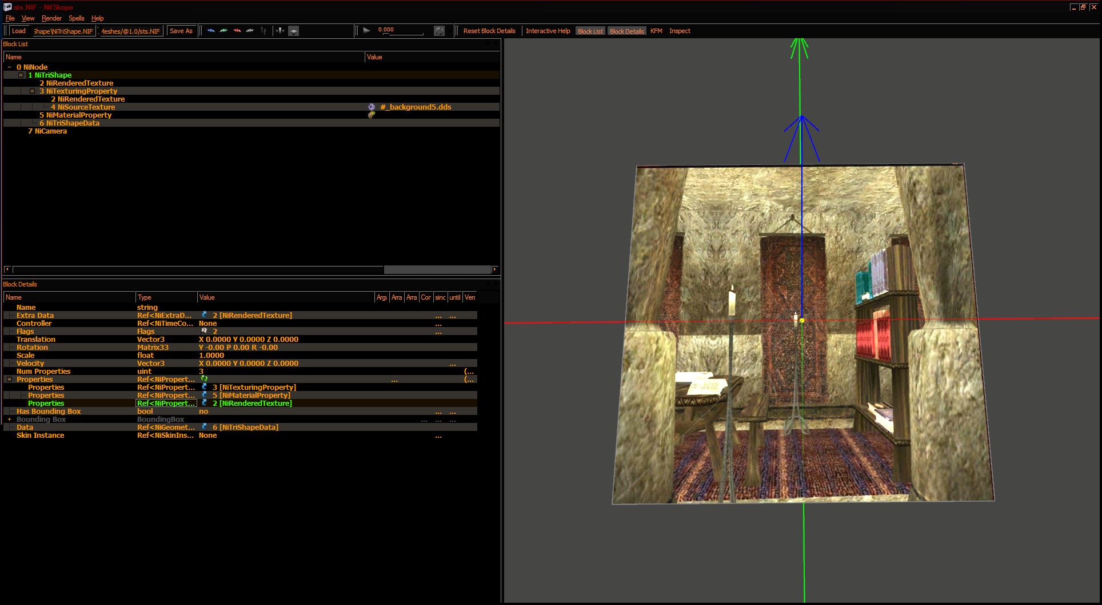
Task: Collapse the 3 NiTexturingProperty branch
Action: pyautogui.click(x=33, y=91)
